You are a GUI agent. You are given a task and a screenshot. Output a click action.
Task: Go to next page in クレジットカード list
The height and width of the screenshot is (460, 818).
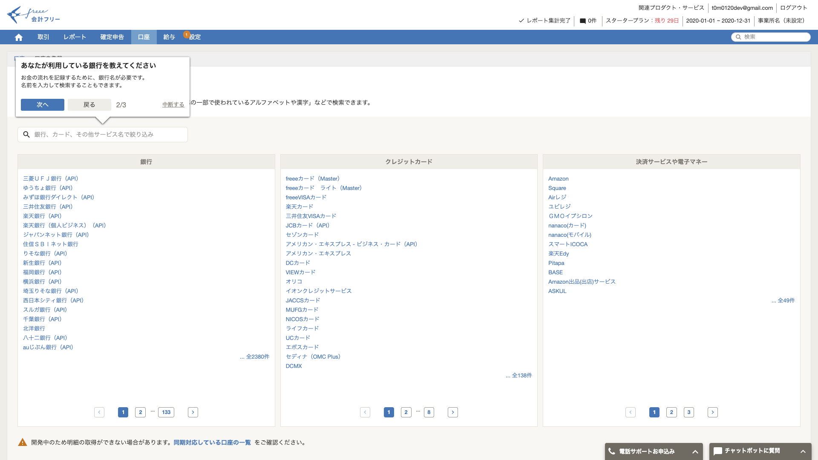453,412
